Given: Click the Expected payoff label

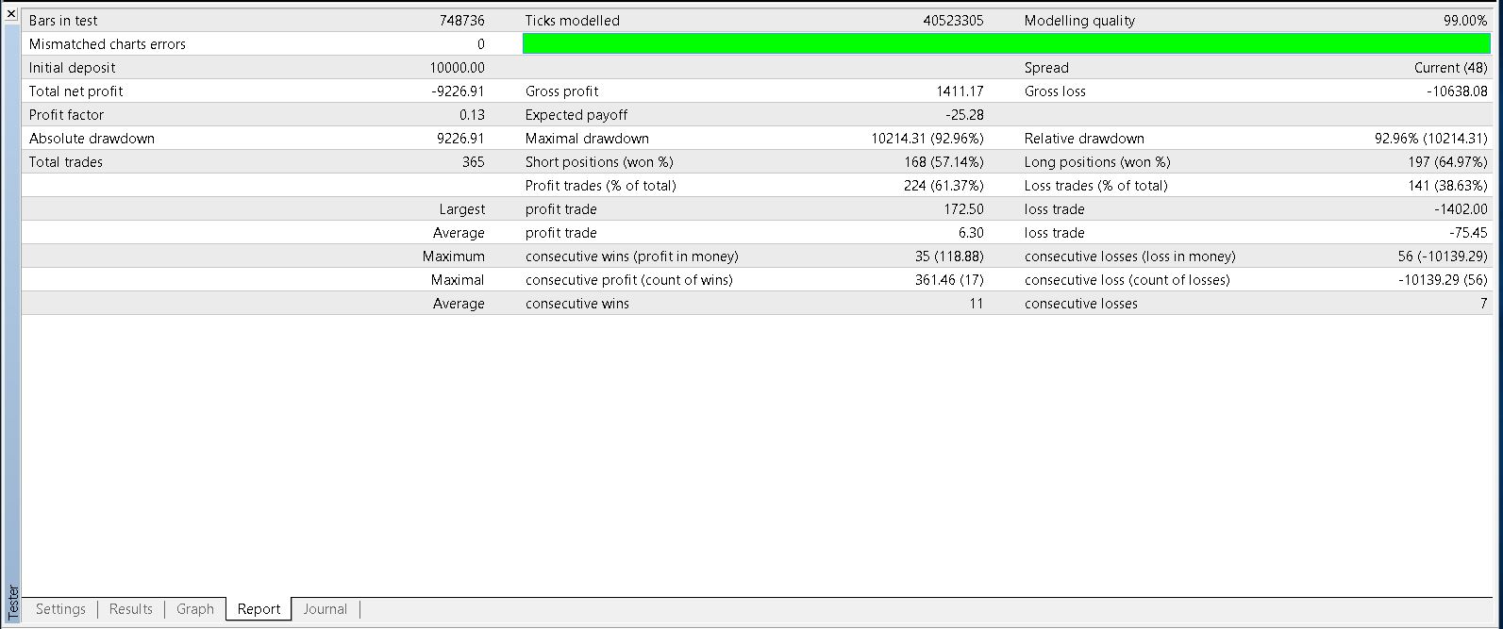Looking at the screenshot, I should [576, 115].
